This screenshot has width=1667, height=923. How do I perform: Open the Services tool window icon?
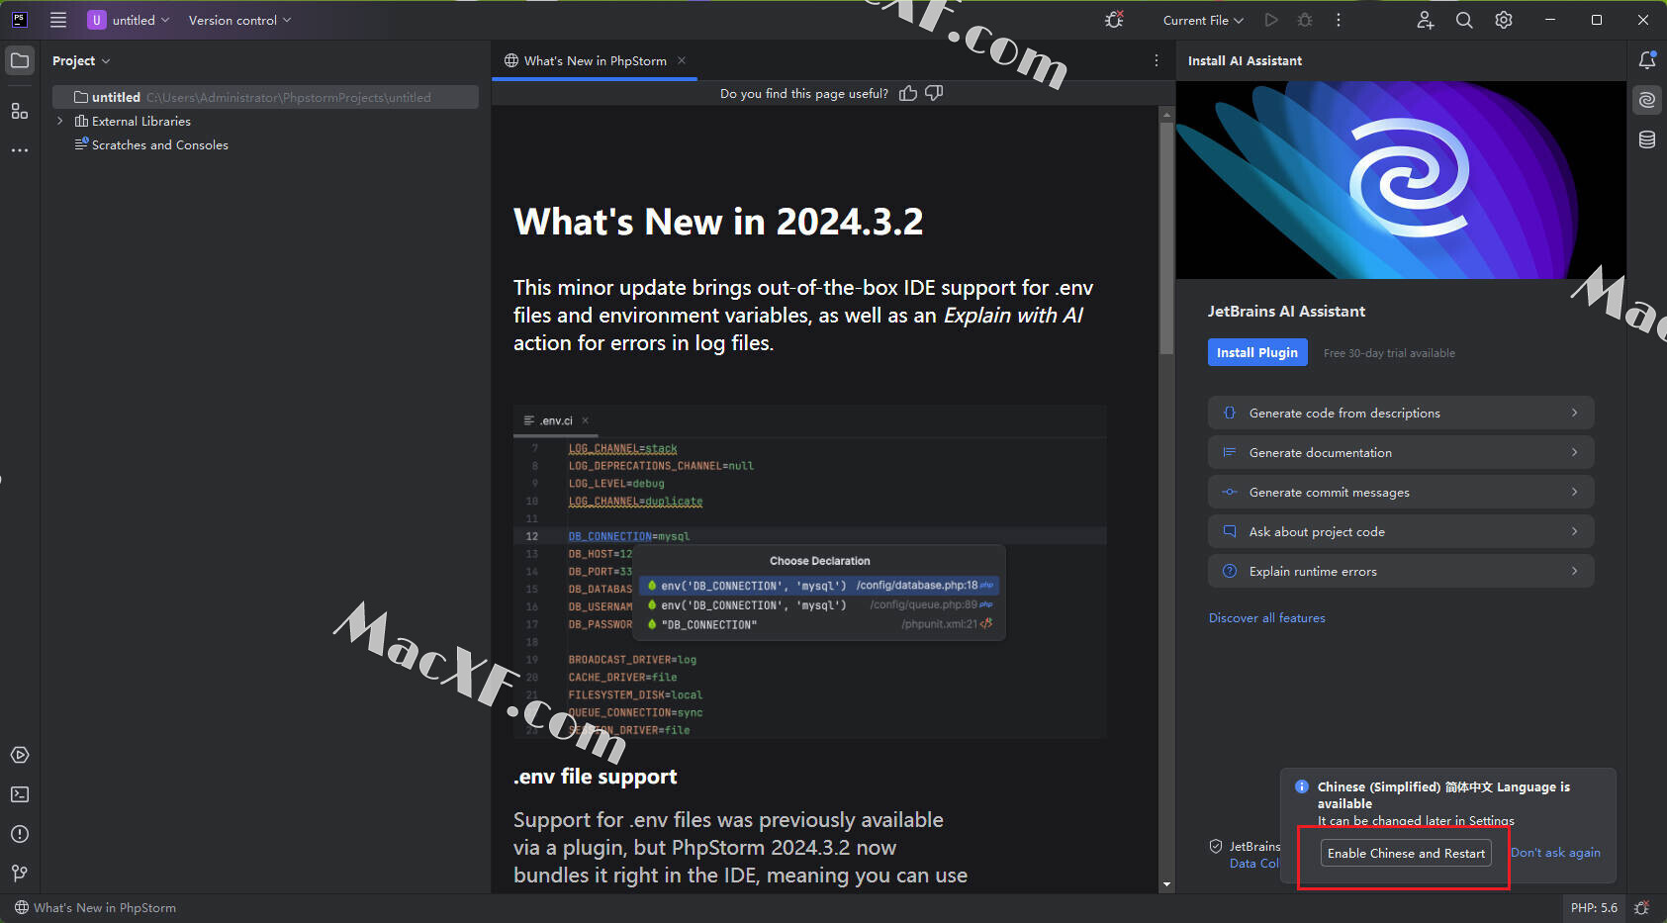(20, 755)
